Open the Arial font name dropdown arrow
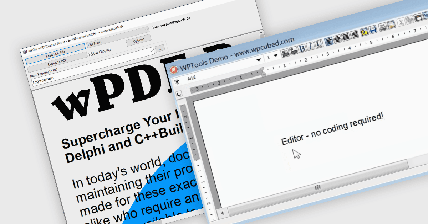Screen dimensions: 428x224 pos(259,60)
